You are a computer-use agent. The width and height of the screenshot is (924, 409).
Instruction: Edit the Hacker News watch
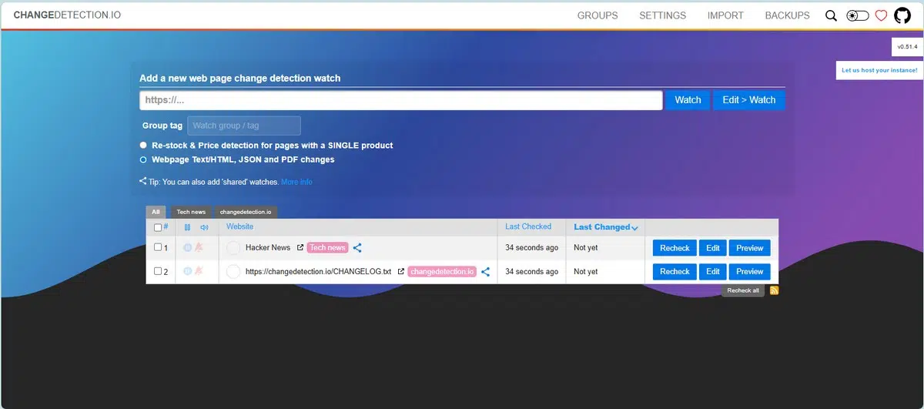[713, 248]
